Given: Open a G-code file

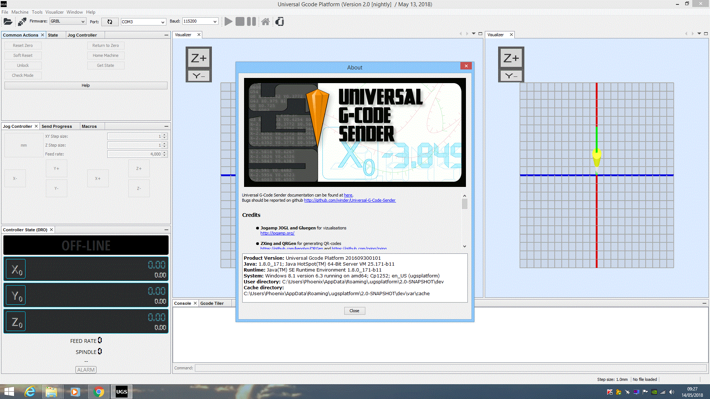Looking at the screenshot, I should (x=8, y=21).
